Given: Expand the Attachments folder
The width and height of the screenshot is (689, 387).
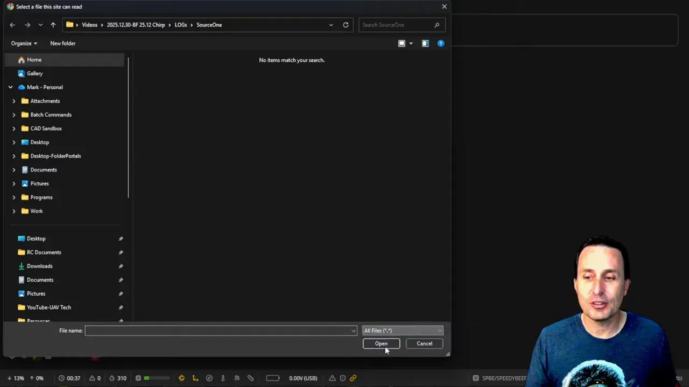Looking at the screenshot, I should (x=14, y=101).
